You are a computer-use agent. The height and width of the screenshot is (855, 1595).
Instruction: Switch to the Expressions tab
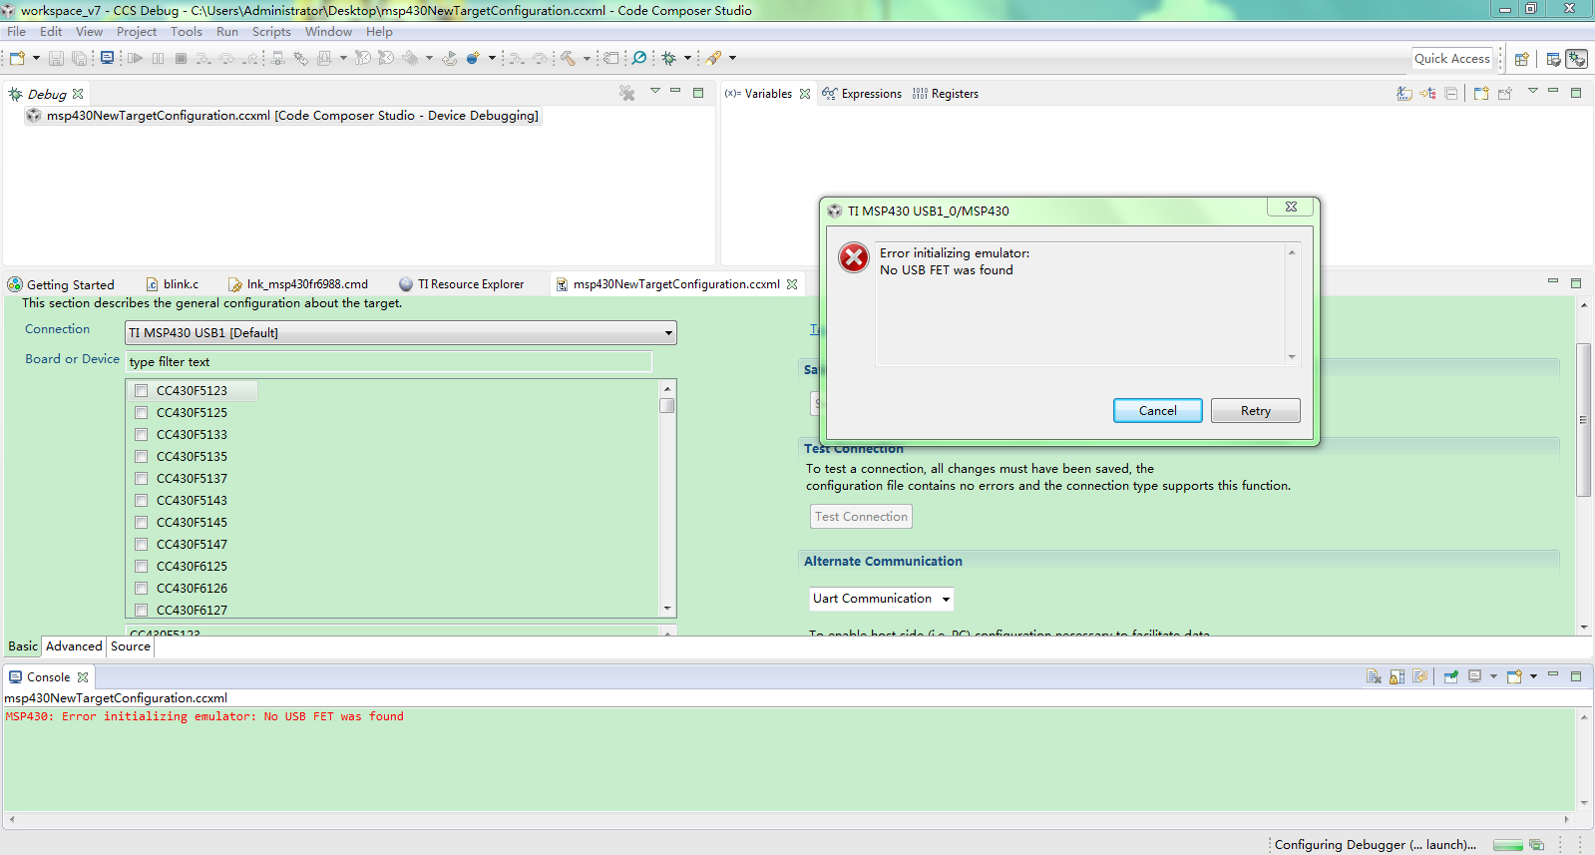pyautogui.click(x=862, y=94)
